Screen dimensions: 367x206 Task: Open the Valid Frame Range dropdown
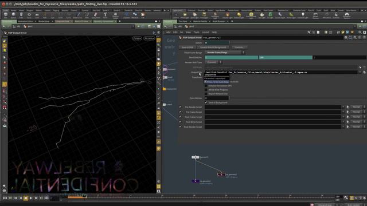tap(225, 53)
